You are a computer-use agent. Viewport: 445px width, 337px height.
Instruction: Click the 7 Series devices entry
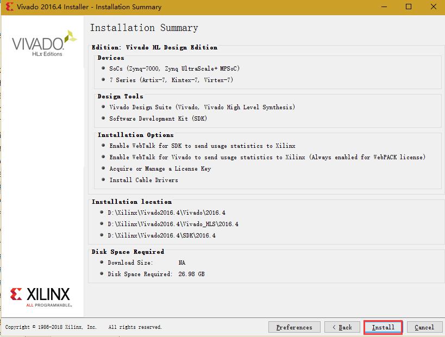[x=171, y=80]
